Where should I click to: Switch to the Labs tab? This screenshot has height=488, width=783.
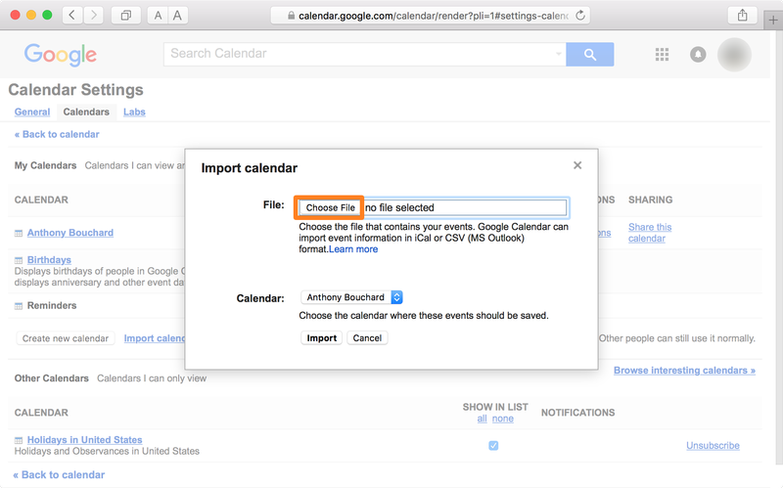coord(134,111)
